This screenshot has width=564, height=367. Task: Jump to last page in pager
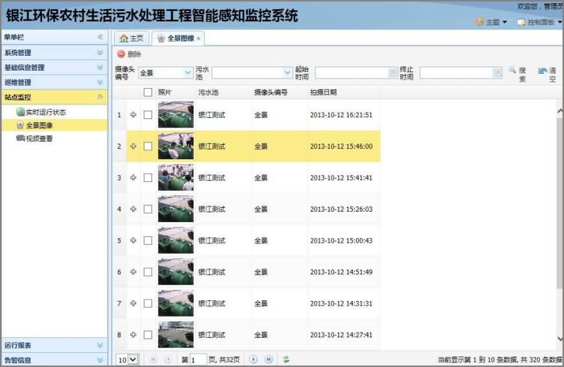[x=268, y=359]
